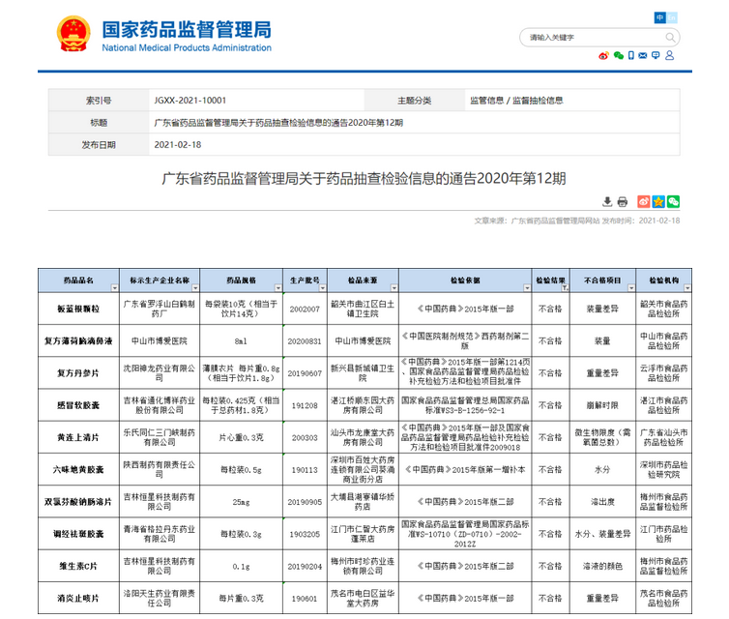Click the keyword search input field
729x619 pixels.
point(590,37)
